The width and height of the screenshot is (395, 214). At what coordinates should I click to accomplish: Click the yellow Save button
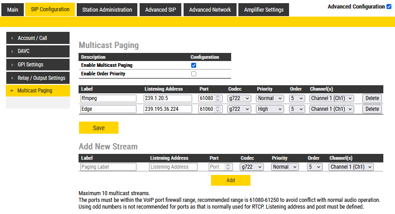click(x=99, y=128)
